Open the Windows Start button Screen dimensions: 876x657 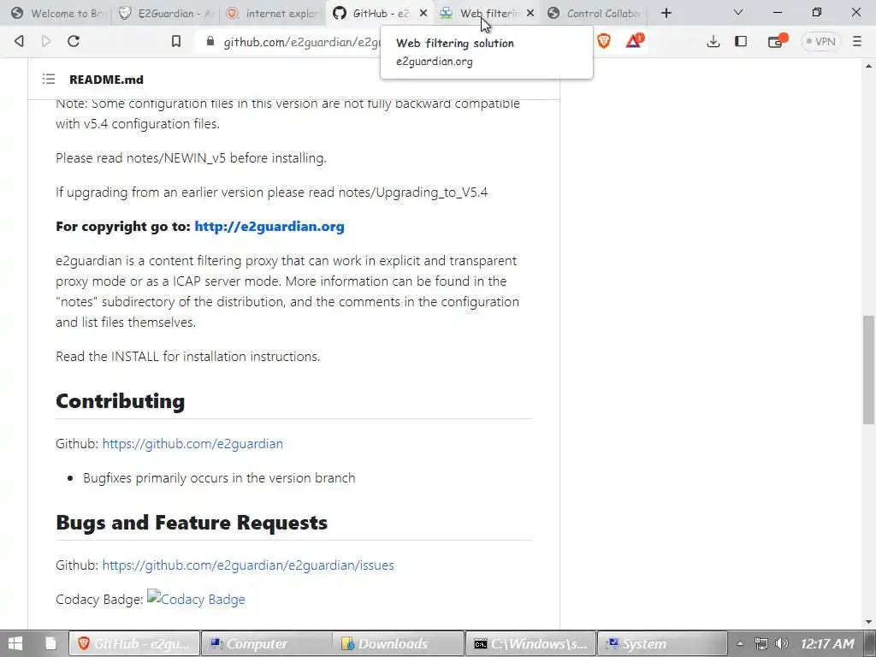coord(15,643)
